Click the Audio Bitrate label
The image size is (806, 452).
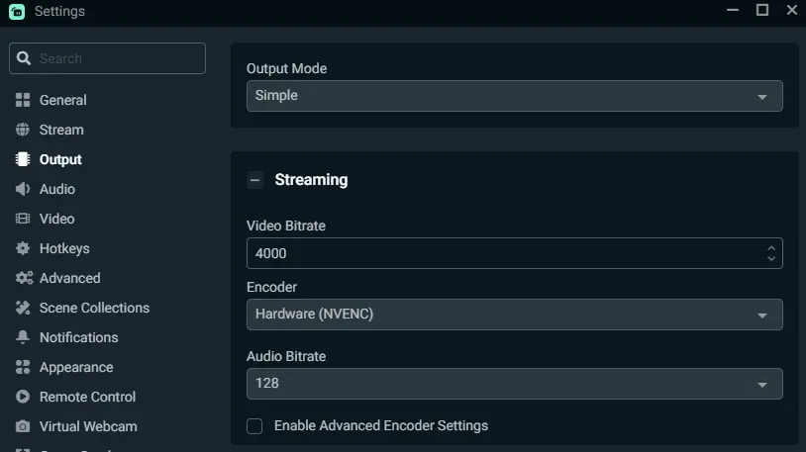pyautogui.click(x=286, y=356)
